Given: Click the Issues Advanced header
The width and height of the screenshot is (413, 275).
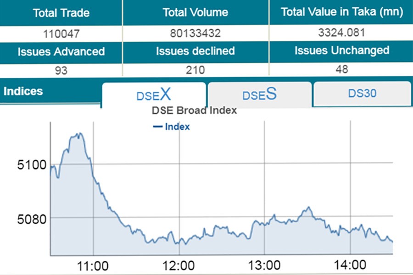Looking at the screenshot, I should (x=61, y=51).
